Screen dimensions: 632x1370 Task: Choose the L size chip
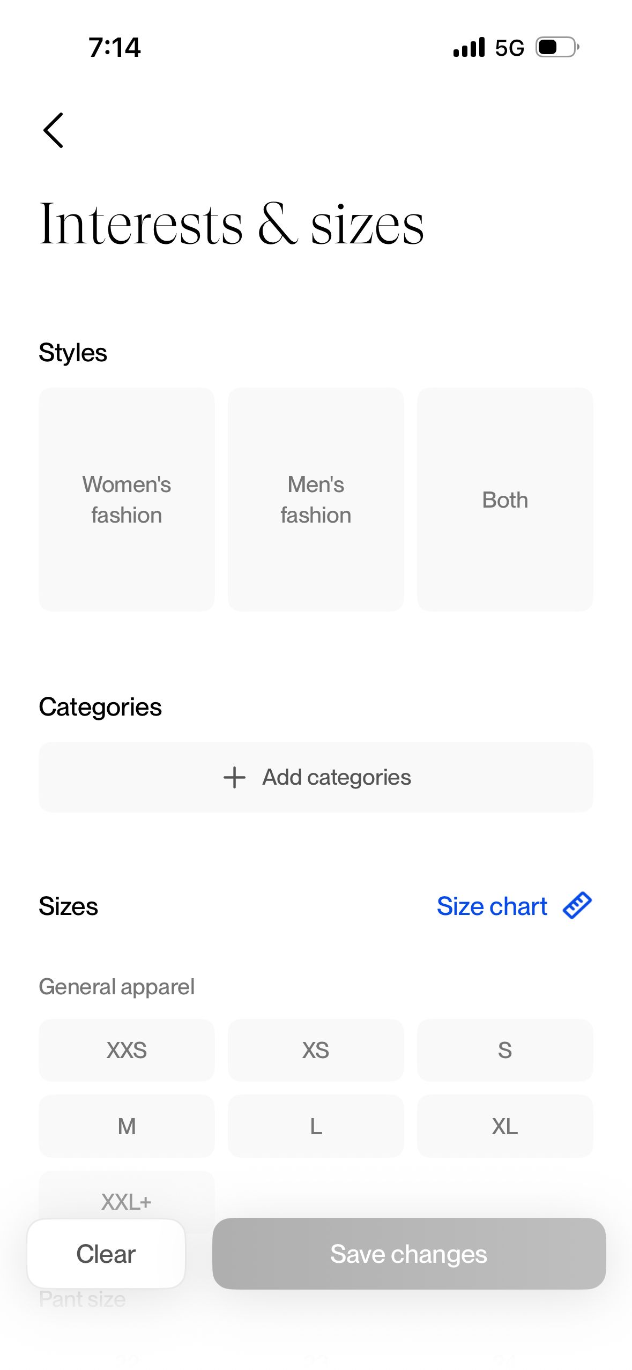pyautogui.click(x=316, y=1126)
